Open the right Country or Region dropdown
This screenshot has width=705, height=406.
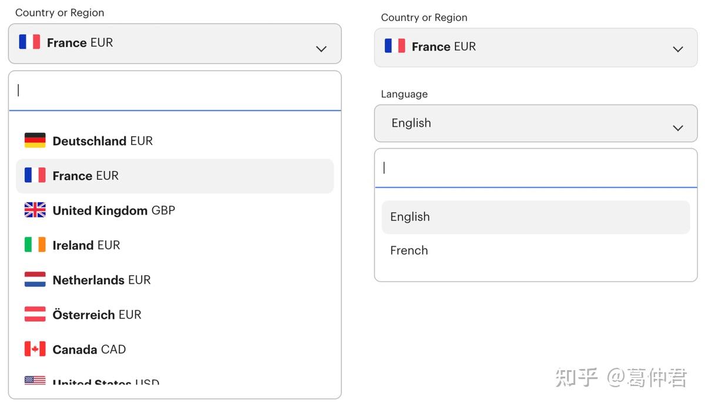tap(677, 49)
